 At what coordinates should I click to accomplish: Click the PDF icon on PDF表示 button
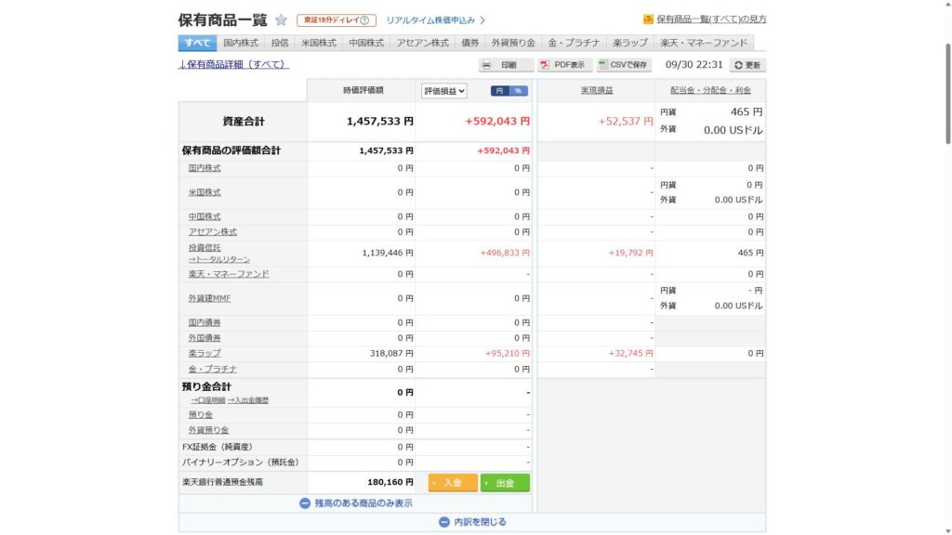pyautogui.click(x=545, y=65)
